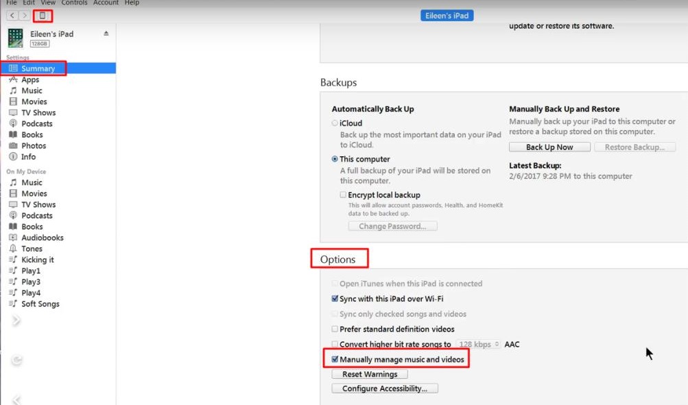Image resolution: width=688 pixels, height=405 pixels.
Task: Toggle Sync only checked songs and videos
Action: (x=335, y=314)
